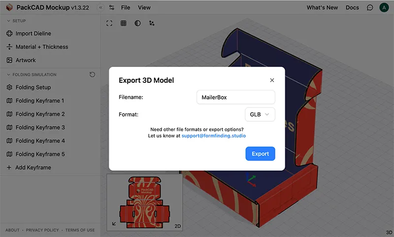394x237 pixels.
Task: Click the Import Dieline icon
Action: [x=9, y=34]
